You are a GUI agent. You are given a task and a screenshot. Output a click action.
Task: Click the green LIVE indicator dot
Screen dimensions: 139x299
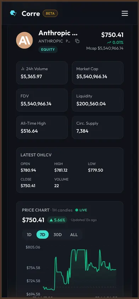(77, 210)
